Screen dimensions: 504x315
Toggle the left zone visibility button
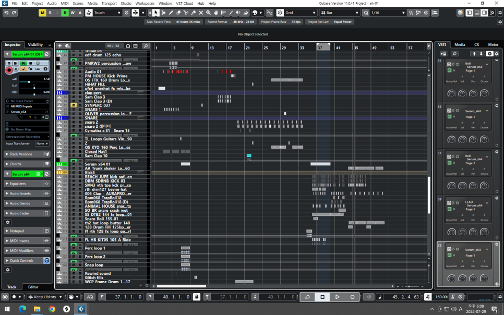click(x=469, y=13)
